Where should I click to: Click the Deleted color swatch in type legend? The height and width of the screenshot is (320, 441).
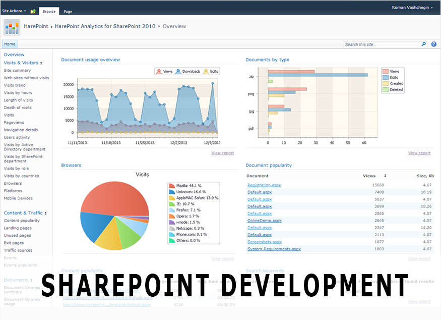[385, 90]
